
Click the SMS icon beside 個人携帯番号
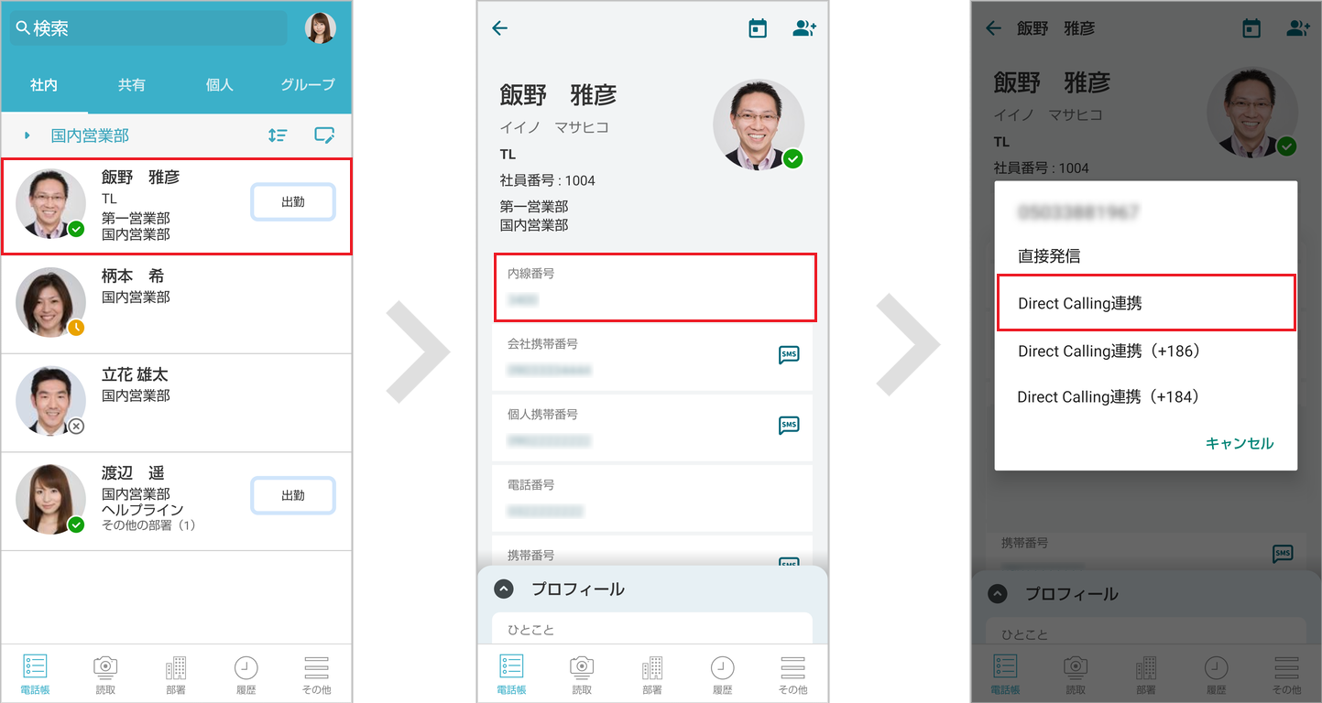coord(789,425)
